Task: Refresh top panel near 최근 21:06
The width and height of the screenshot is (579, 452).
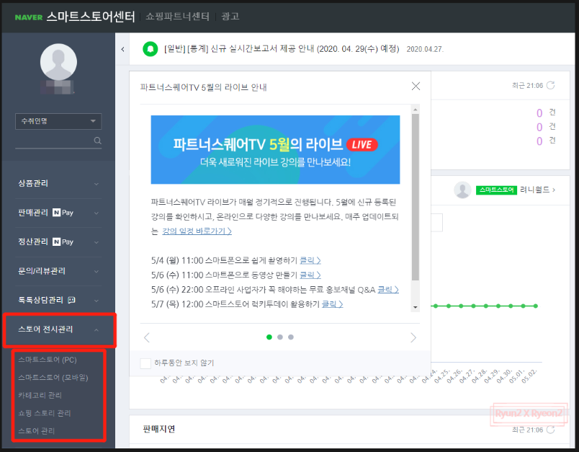Action: coord(551,85)
